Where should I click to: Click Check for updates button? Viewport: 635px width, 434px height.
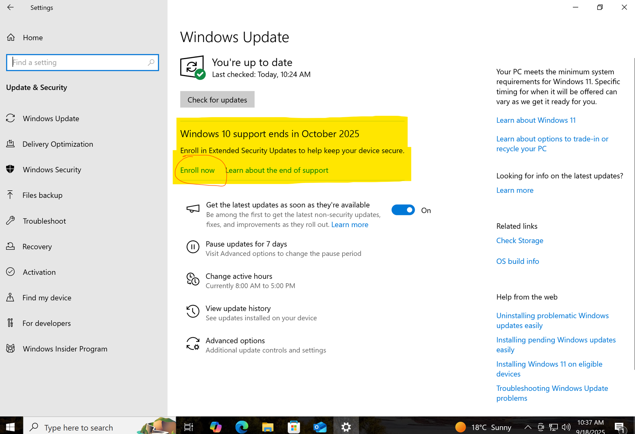click(x=217, y=99)
